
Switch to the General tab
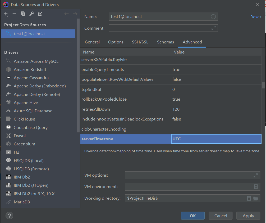click(92, 42)
